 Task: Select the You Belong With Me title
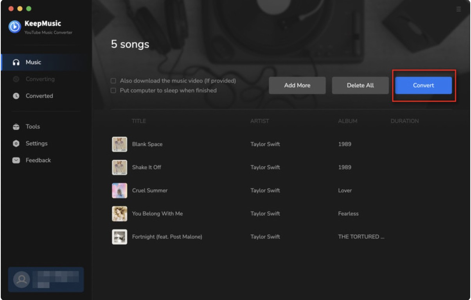(157, 213)
